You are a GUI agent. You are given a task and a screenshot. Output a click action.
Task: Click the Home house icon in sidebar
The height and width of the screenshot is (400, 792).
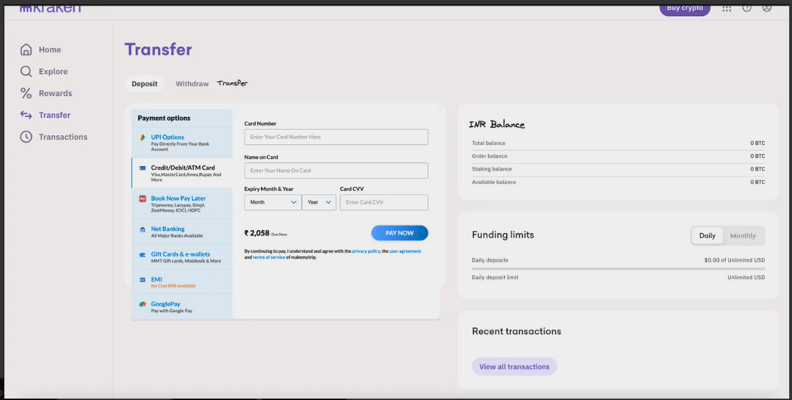tap(26, 50)
